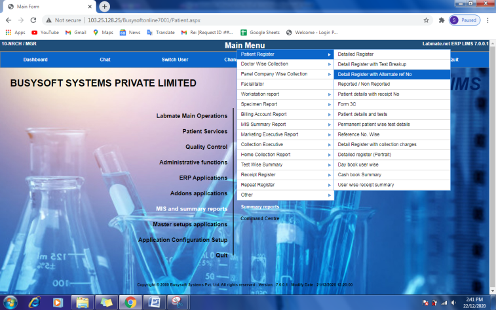Open Patient Services section
This screenshot has width=496, height=310.
(x=204, y=131)
